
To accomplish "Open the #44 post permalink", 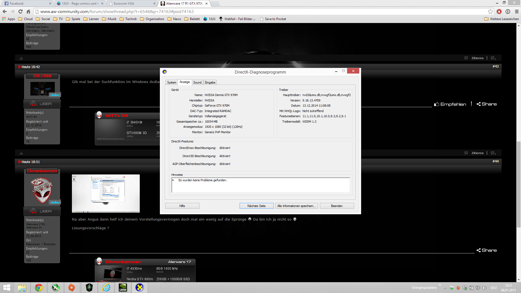I will click(495, 161).
